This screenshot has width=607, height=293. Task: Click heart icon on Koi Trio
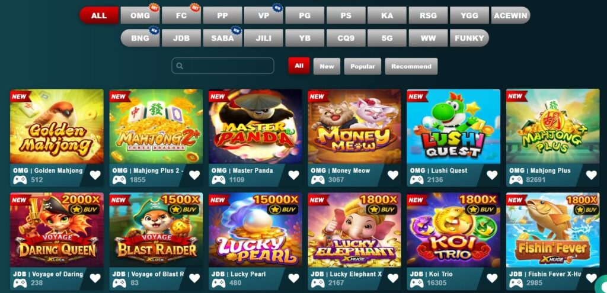pos(491,278)
